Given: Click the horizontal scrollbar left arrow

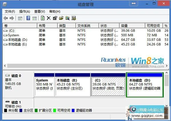Looking at the screenshot, I should 5,66.
